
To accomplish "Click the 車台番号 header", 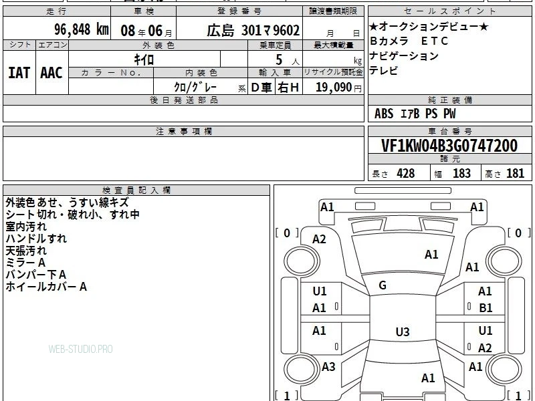I will click(449, 131).
